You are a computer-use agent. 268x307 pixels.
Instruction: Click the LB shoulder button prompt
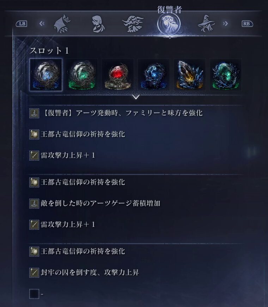(22, 24)
